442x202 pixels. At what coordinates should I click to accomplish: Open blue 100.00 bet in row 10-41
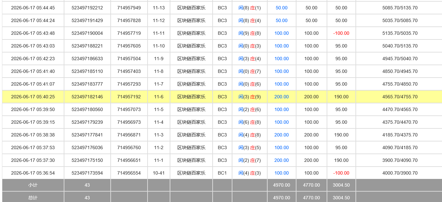(x=282, y=173)
